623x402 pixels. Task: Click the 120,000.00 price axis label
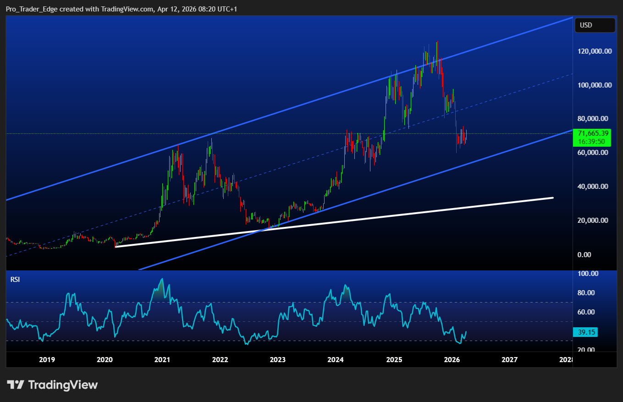(x=595, y=51)
